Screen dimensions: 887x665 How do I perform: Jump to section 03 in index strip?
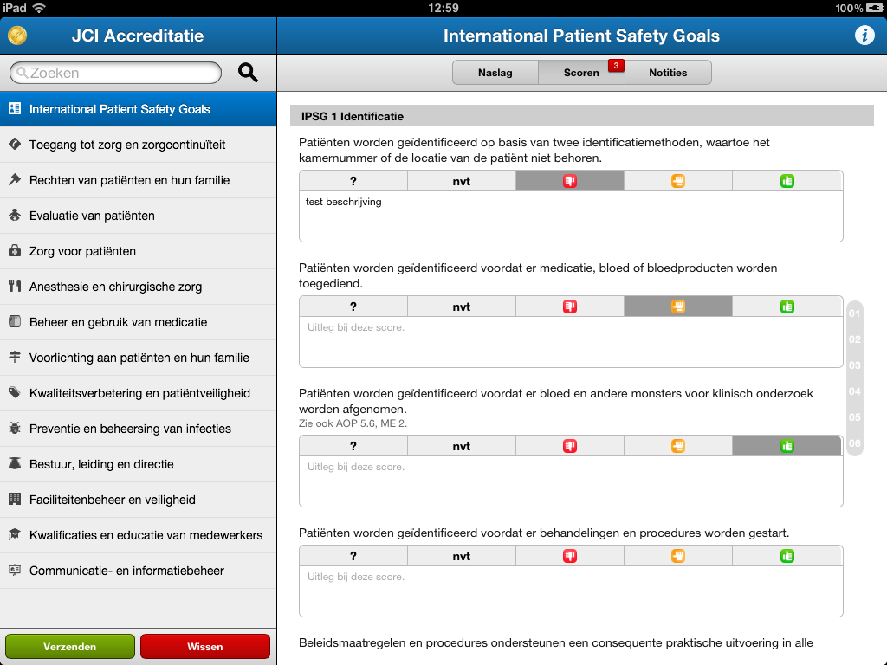(x=855, y=365)
